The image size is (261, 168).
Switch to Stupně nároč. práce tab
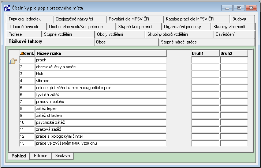pyautogui.click(x=207, y=42)
